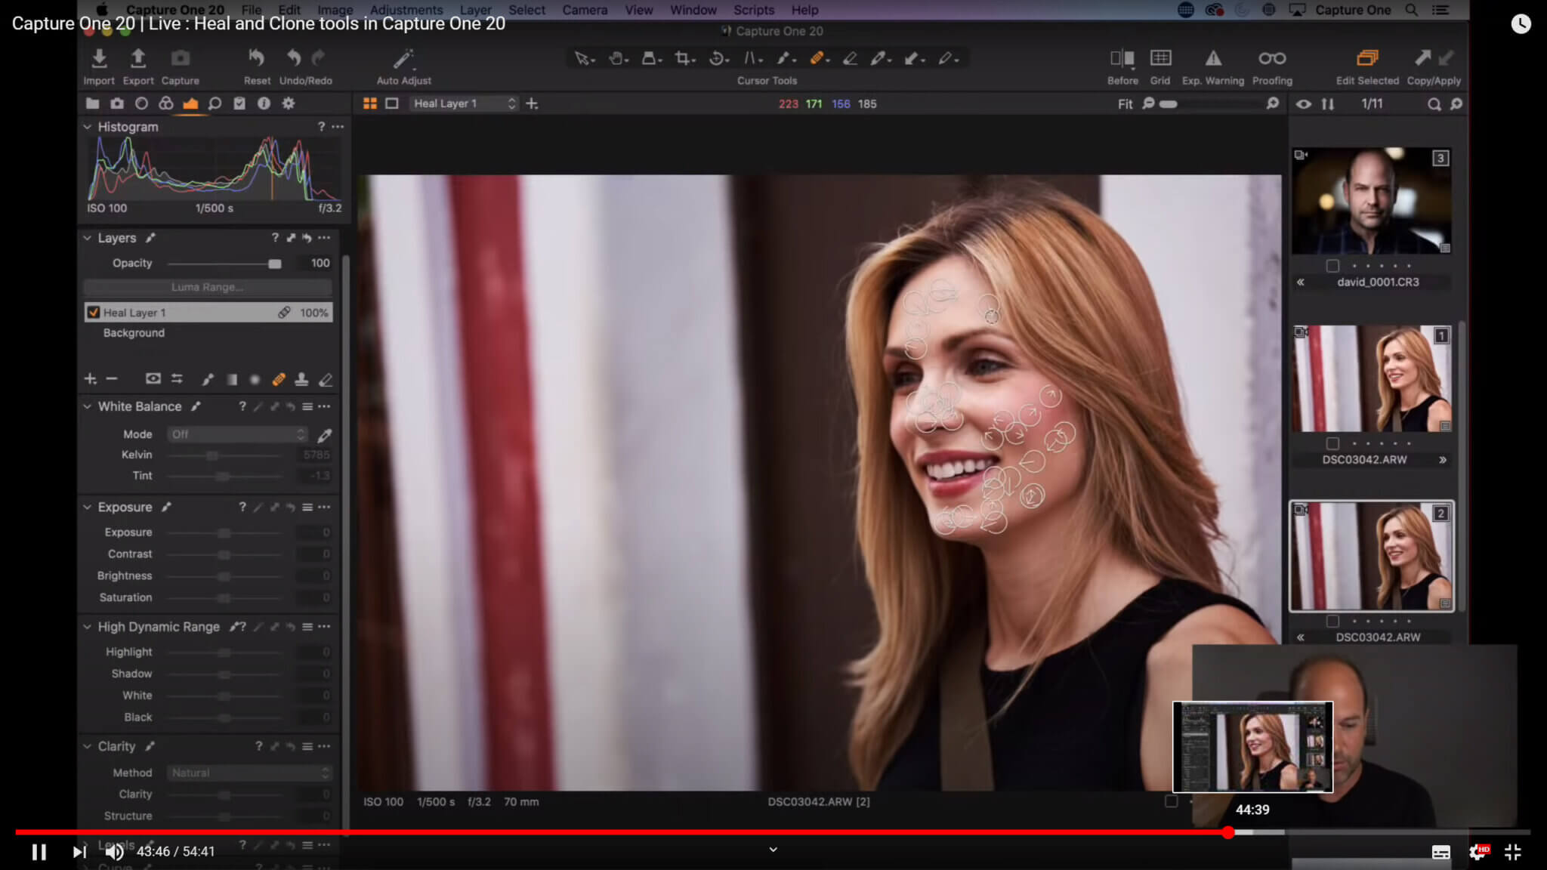1547x870 pixels.
Task: Open the Exposure tool tab
Action: pos(190,103)
